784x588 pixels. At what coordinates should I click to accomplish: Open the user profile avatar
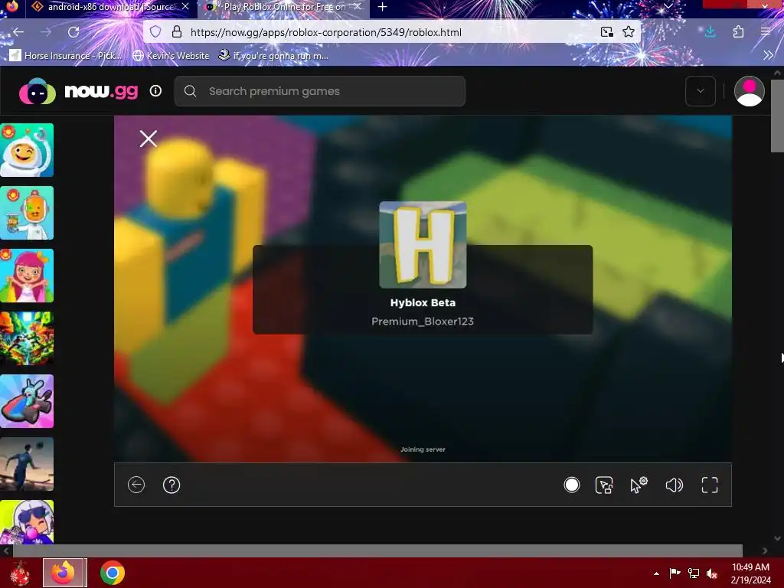(x=749, y=91)
